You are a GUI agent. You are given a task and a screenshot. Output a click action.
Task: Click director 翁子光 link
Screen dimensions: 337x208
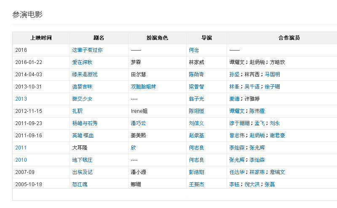(x=196, y=99)
